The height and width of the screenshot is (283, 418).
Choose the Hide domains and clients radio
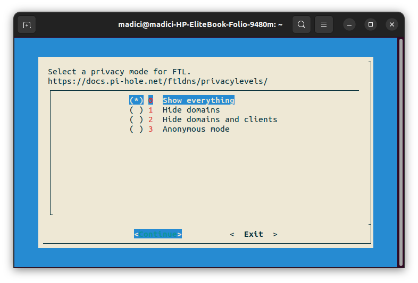coord(136,119)
